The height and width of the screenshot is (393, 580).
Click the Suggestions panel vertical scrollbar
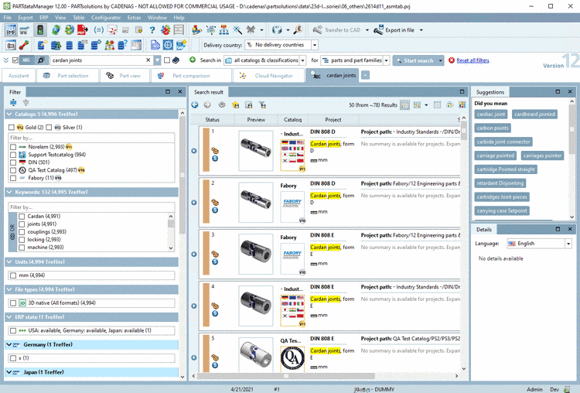pos(571,129)
